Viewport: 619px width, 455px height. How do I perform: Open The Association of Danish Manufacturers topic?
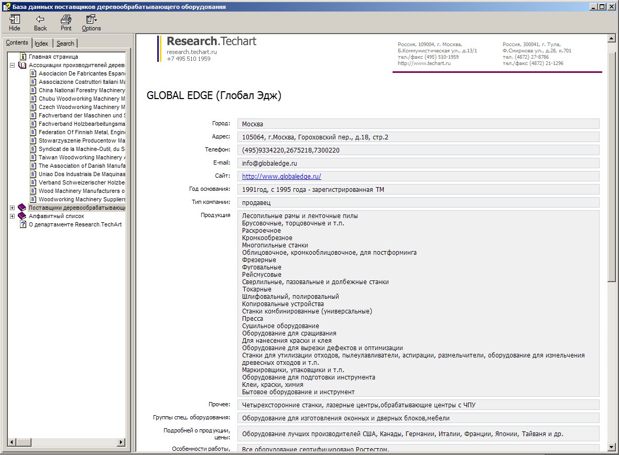[x=82, y=166]
